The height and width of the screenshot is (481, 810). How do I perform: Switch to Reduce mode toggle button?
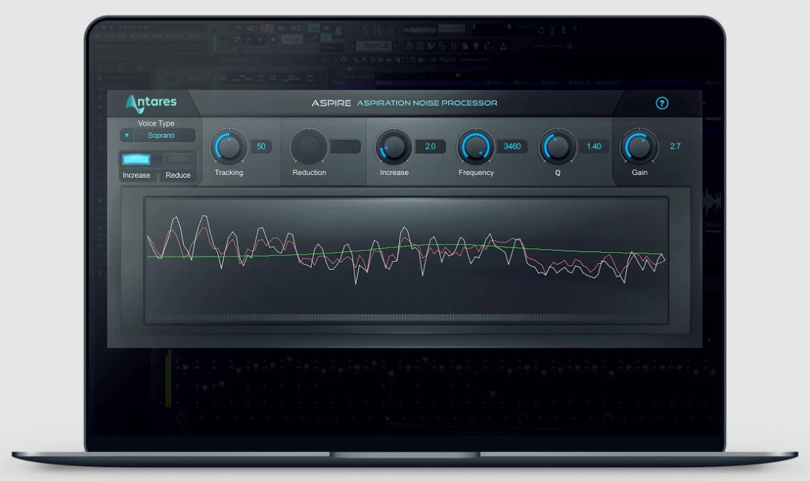point(178,159)
